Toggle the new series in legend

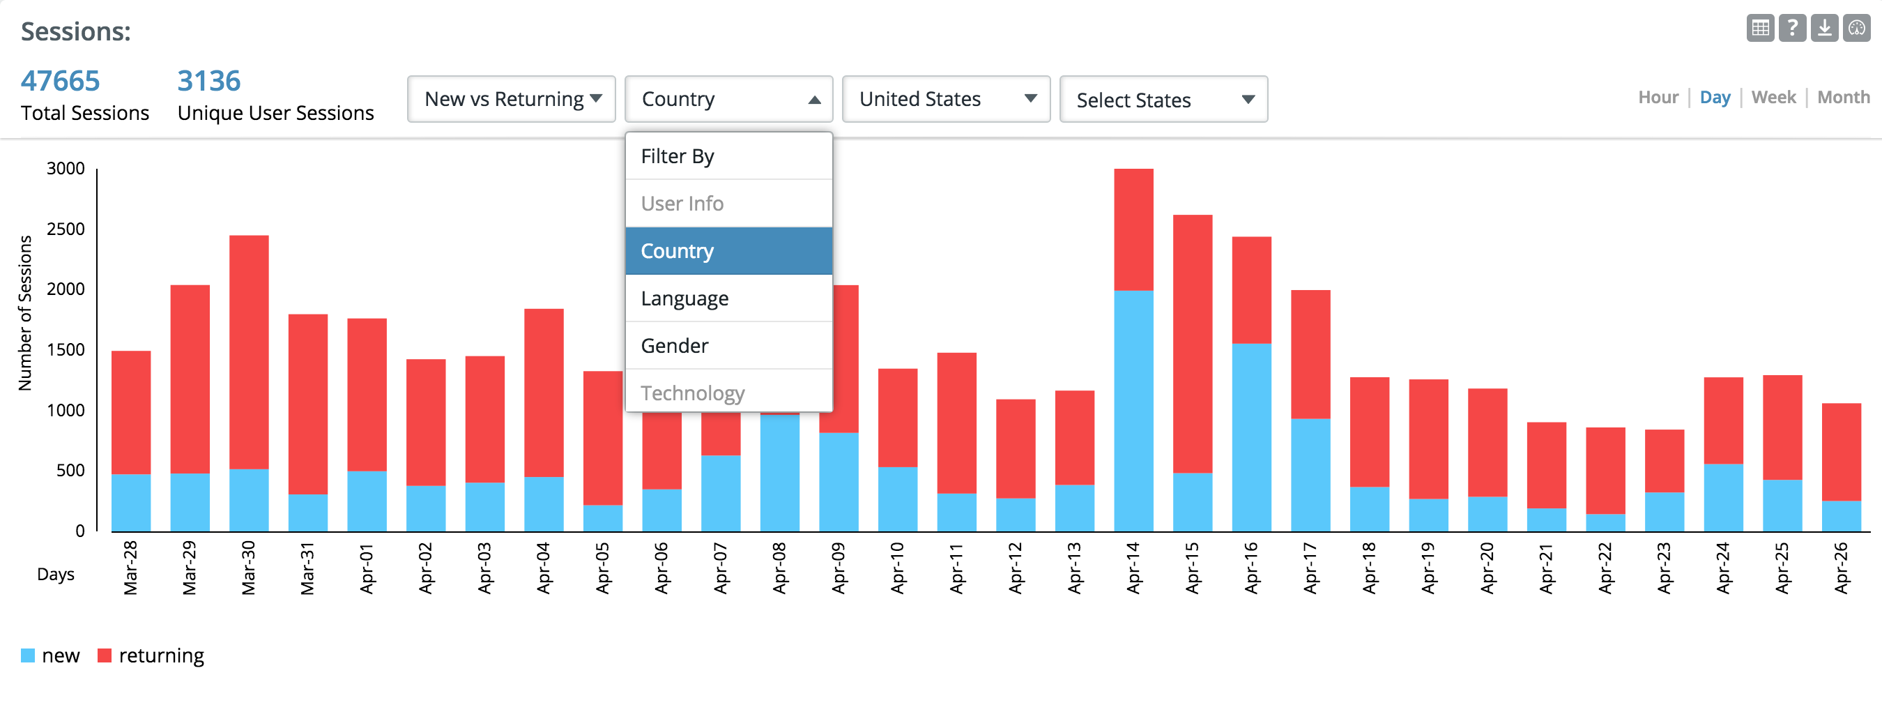point(50,655)
